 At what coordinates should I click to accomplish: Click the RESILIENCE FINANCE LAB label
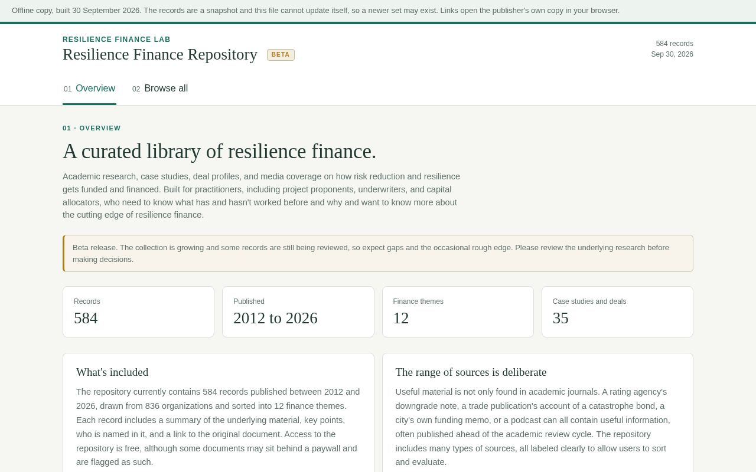[116, 40]
